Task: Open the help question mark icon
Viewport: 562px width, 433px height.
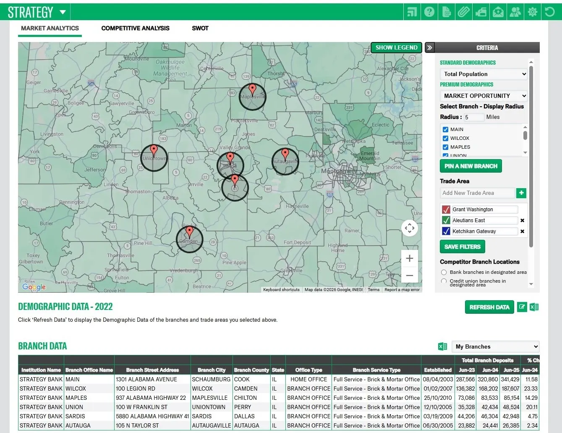Action: 429,12
